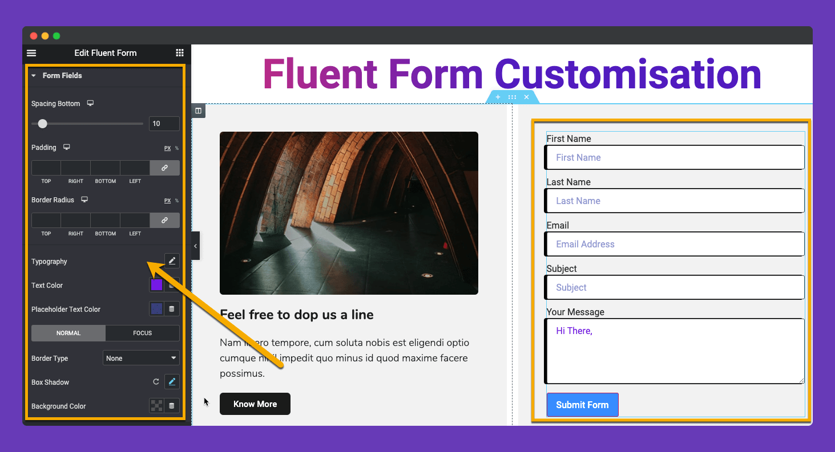Click the 'Feel free to dop us a line' heading
Screen dimensions: 835x452
click(x=297, y=315)
